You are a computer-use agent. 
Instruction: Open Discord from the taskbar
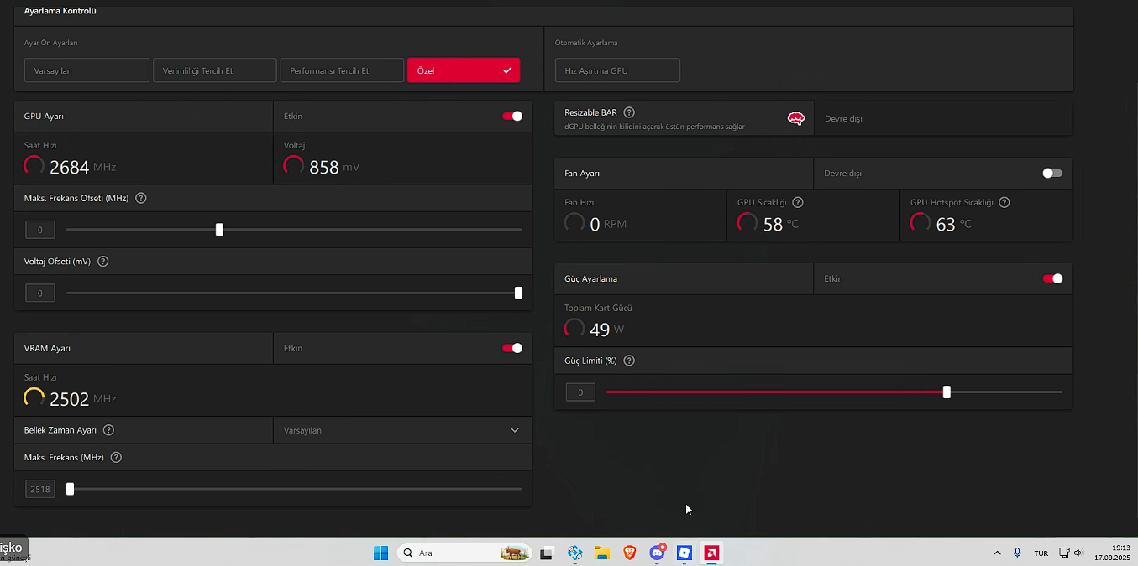pos(657,553)
